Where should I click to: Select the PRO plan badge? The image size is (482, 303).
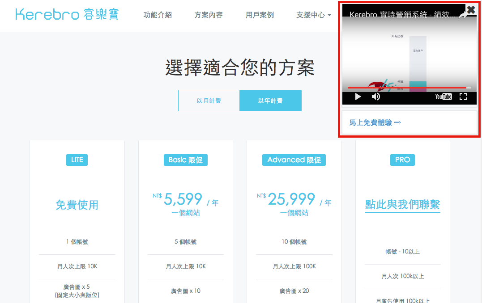tap(402, 160)
